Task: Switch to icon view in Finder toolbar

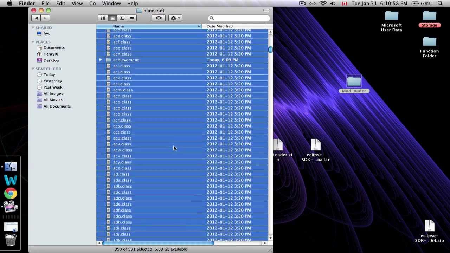Action: [103, 18]
